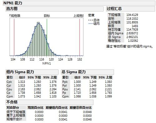
Task: Click the 目标 label above the histogram
Action: (x=47, y=16)
